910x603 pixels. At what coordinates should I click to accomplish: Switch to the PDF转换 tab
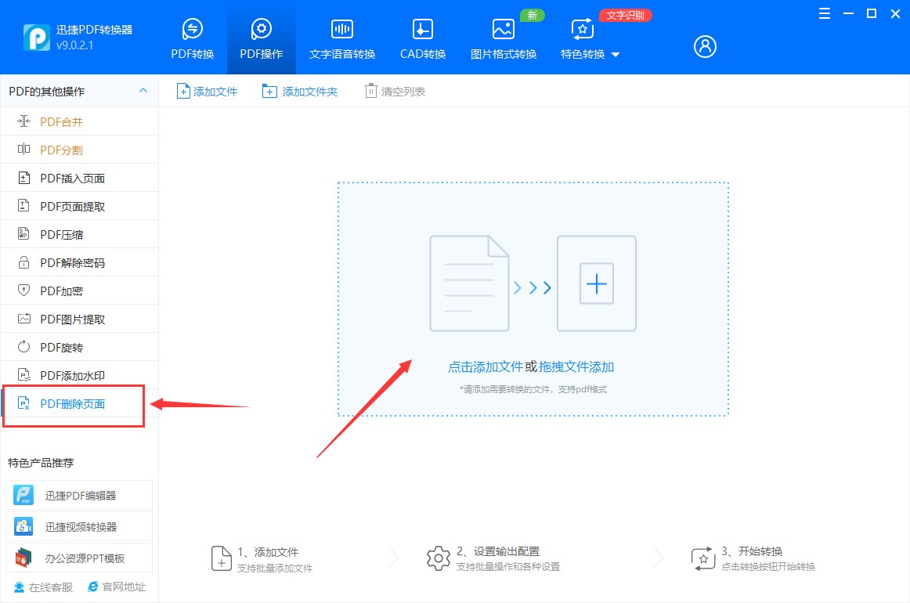coord(192,37)
